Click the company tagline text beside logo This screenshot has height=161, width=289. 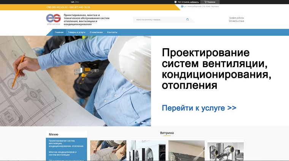(87, 19)
